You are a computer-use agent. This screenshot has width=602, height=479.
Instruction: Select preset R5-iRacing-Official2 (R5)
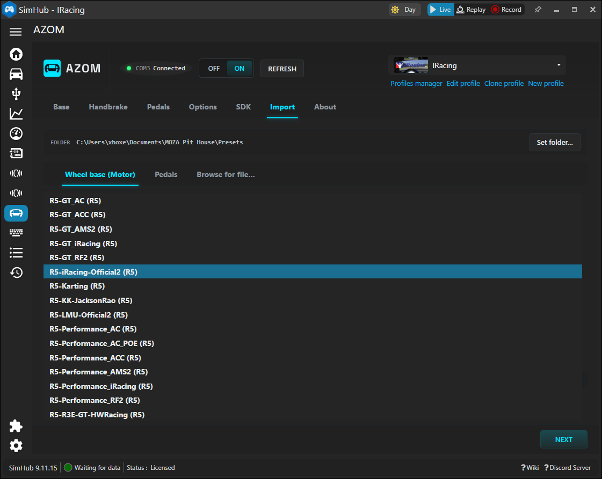[x=313, y=272]
